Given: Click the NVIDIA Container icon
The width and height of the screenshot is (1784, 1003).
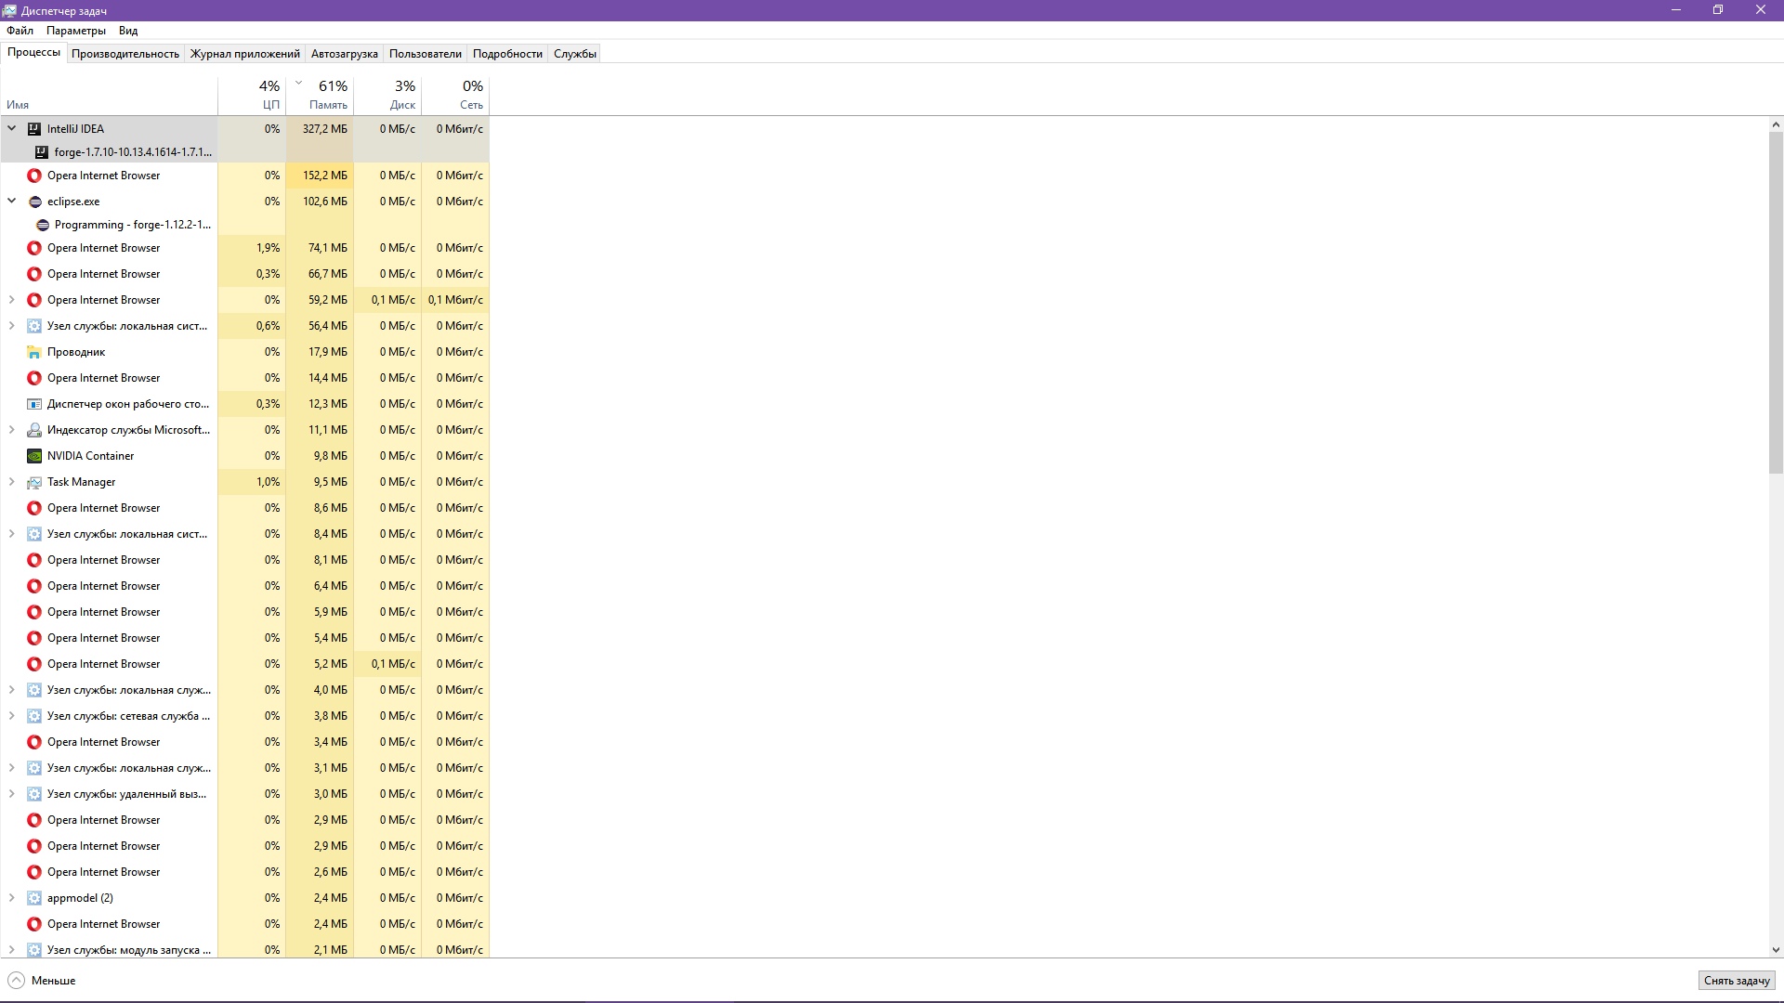Looking at the screenshot, I should [34, 456].
